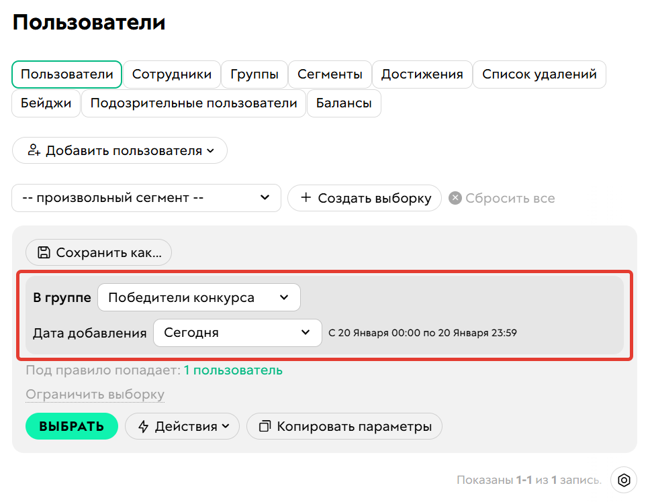Expand the «Действия» dropdown menu
This screenshot has height=504, width=652.
tap(226, 425)
